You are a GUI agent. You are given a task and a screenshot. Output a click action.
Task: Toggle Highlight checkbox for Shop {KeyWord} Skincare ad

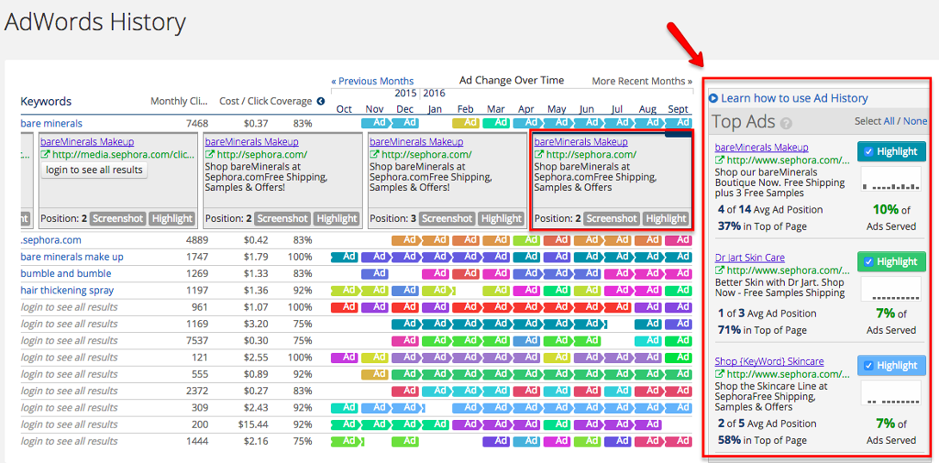tap(867, 366)
